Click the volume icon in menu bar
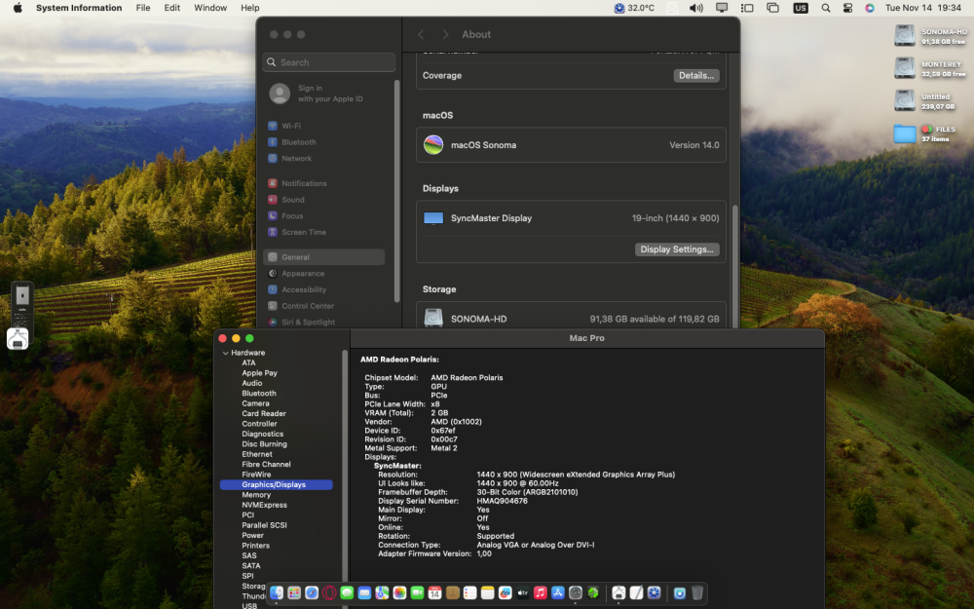The width and height of the screenshot is (974, 609). pyautogui.click(x=695, y=8)
